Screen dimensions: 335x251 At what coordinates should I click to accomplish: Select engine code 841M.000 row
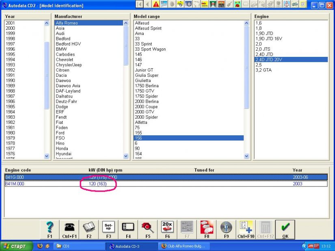click(15, 184)
